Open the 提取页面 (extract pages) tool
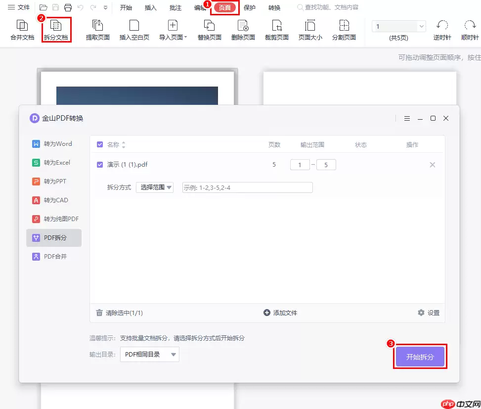Screen dimensions: 481x409 (97, 30)
